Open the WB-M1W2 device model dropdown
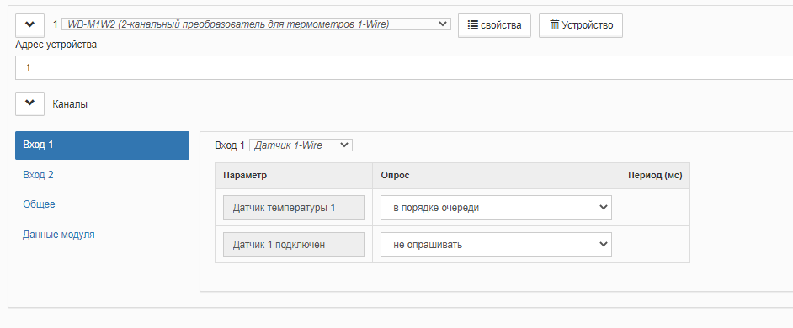 click(256, 24)
